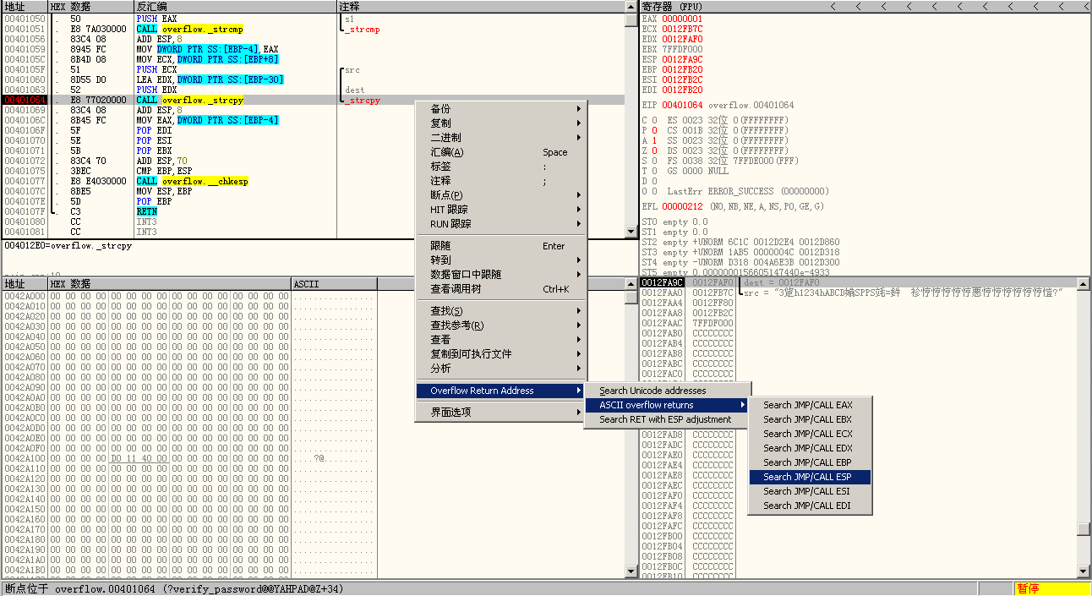Choose Search JMP/CALL EDI
The width and height of the screenshot is (1092, 596).
(x=811, y=506)
